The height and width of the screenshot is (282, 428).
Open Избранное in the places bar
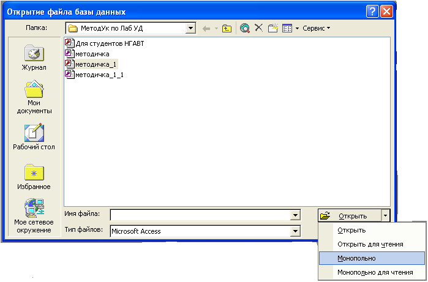34,177
